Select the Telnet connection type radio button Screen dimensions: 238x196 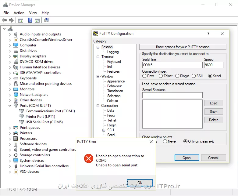161,76
